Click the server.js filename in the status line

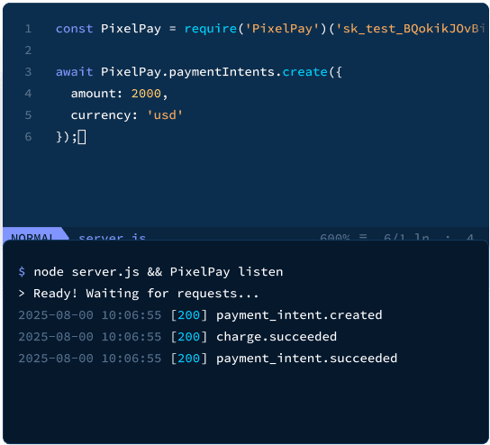click(113, 237)
